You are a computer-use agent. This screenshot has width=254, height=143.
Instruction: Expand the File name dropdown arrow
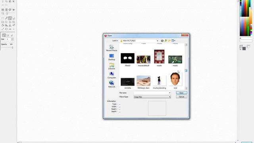pos(169,93)
